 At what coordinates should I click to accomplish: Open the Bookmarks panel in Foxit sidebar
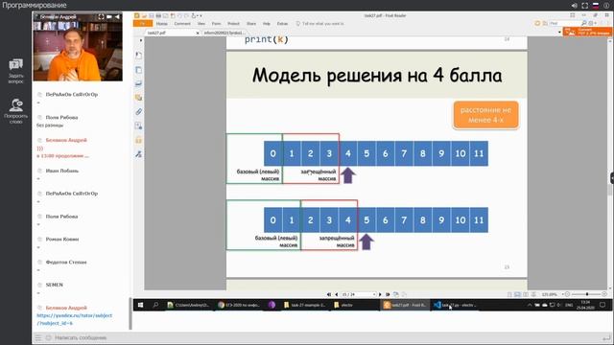[x=138, y=56]
